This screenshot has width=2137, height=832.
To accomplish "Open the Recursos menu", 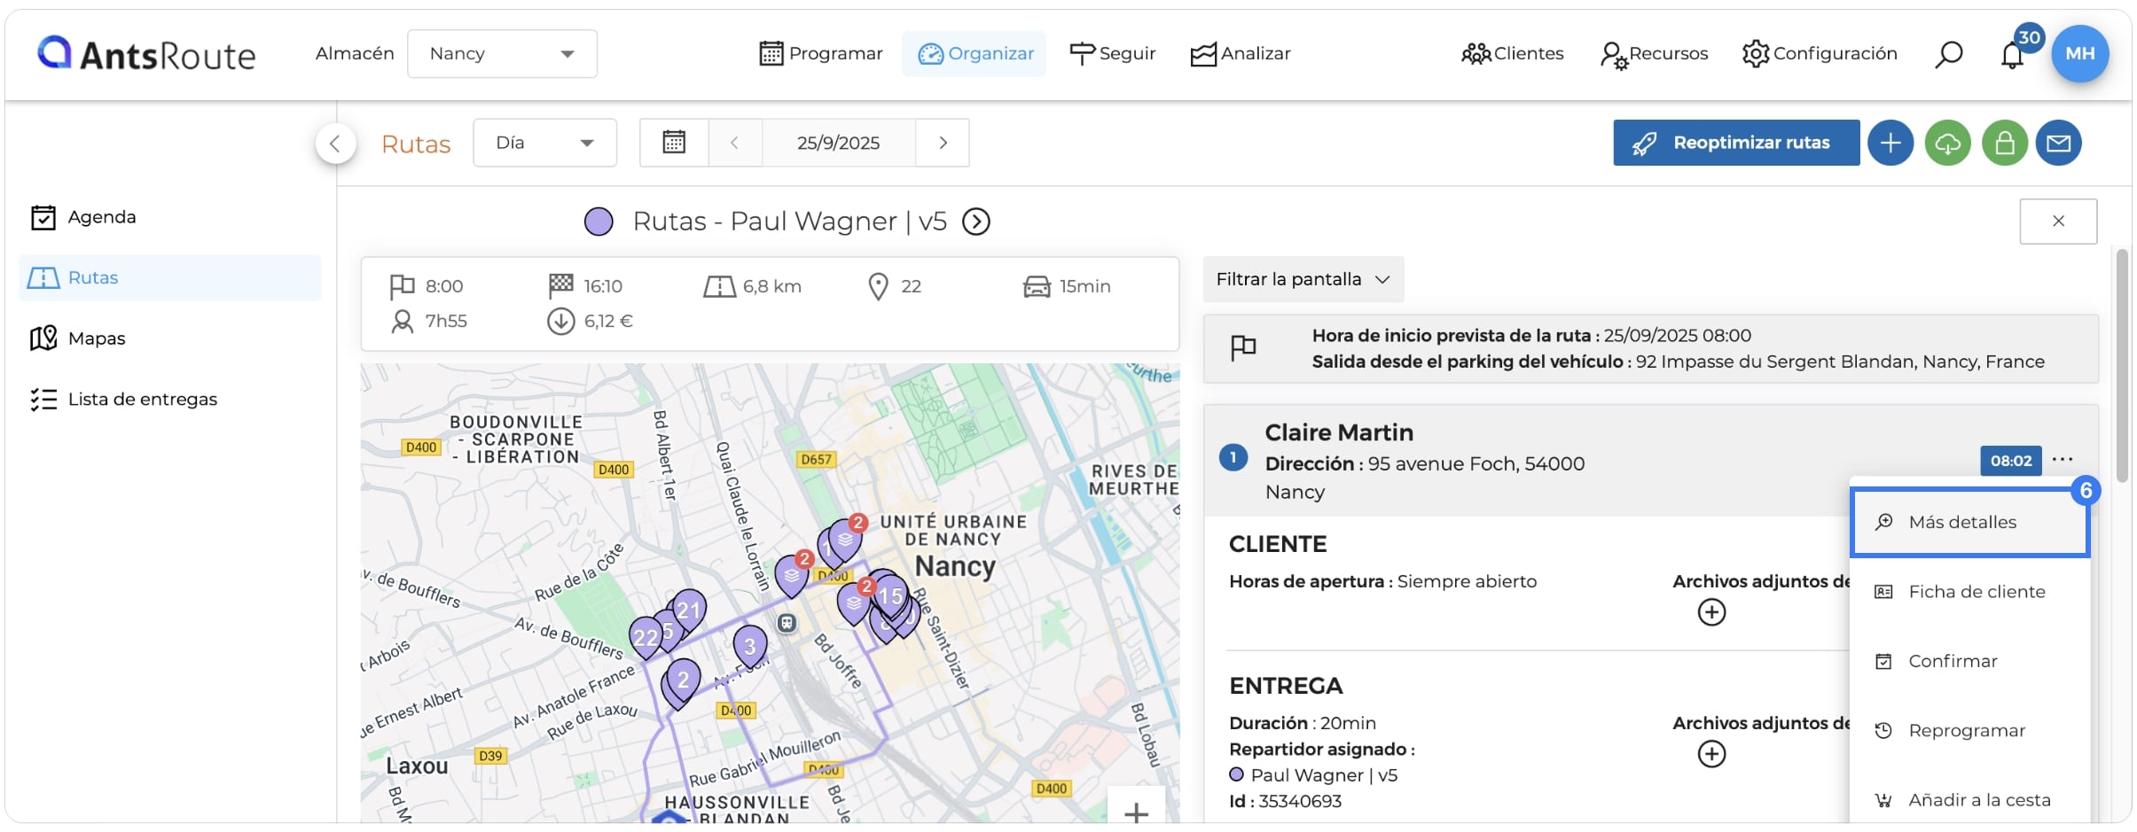I will pos(1654,54).
